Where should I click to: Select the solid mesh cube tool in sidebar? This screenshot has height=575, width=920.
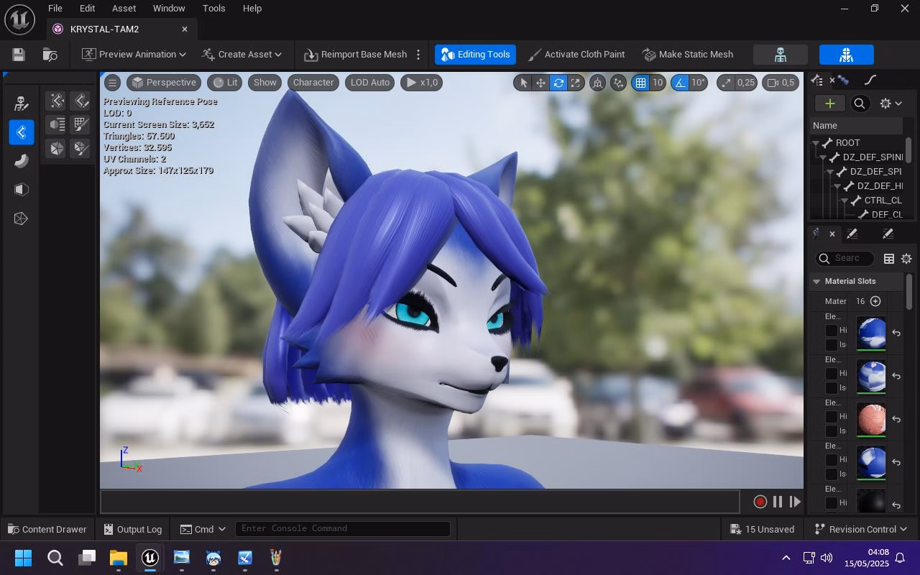point(21,190)
